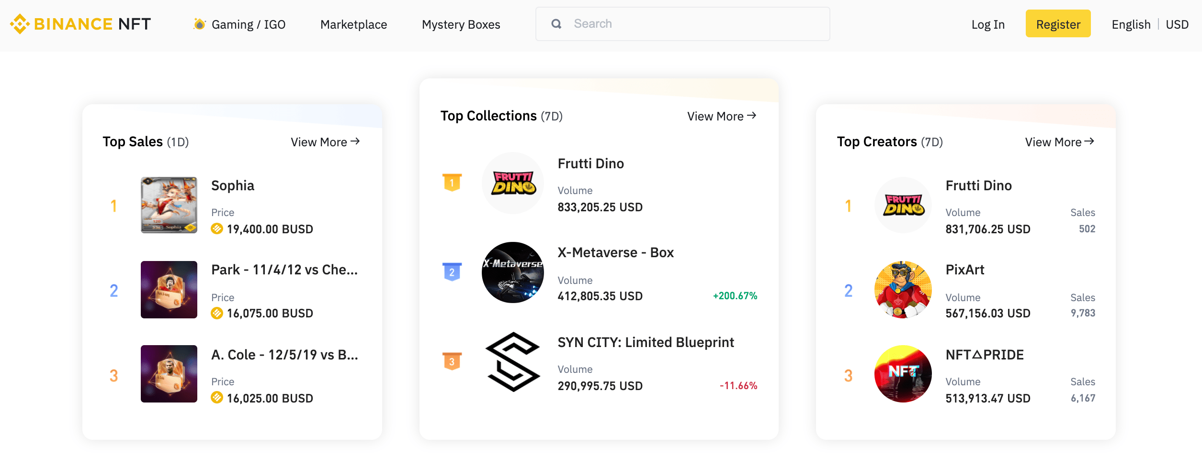
Task: Click the Gaming / IGO flame icon
Action: [200, 24]
